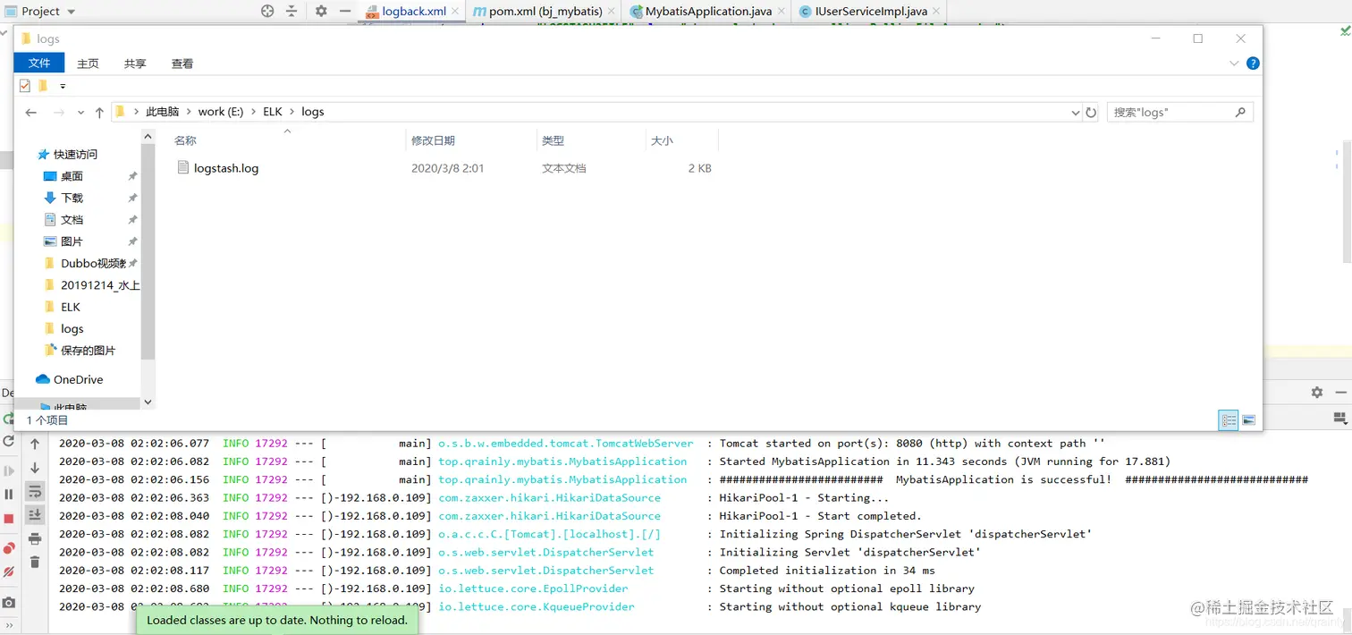The height and width of the screenshot is (635, 1352).
Task: Open the Project view dropdown
Action: click(72, 12)
